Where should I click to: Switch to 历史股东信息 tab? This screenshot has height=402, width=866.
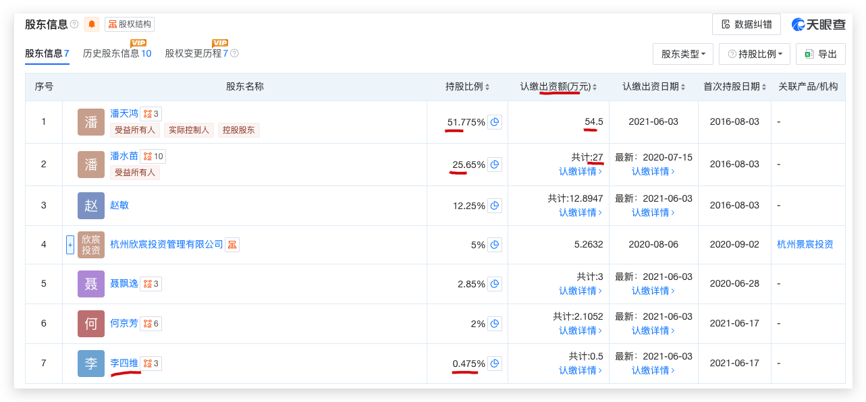point(117,53)
